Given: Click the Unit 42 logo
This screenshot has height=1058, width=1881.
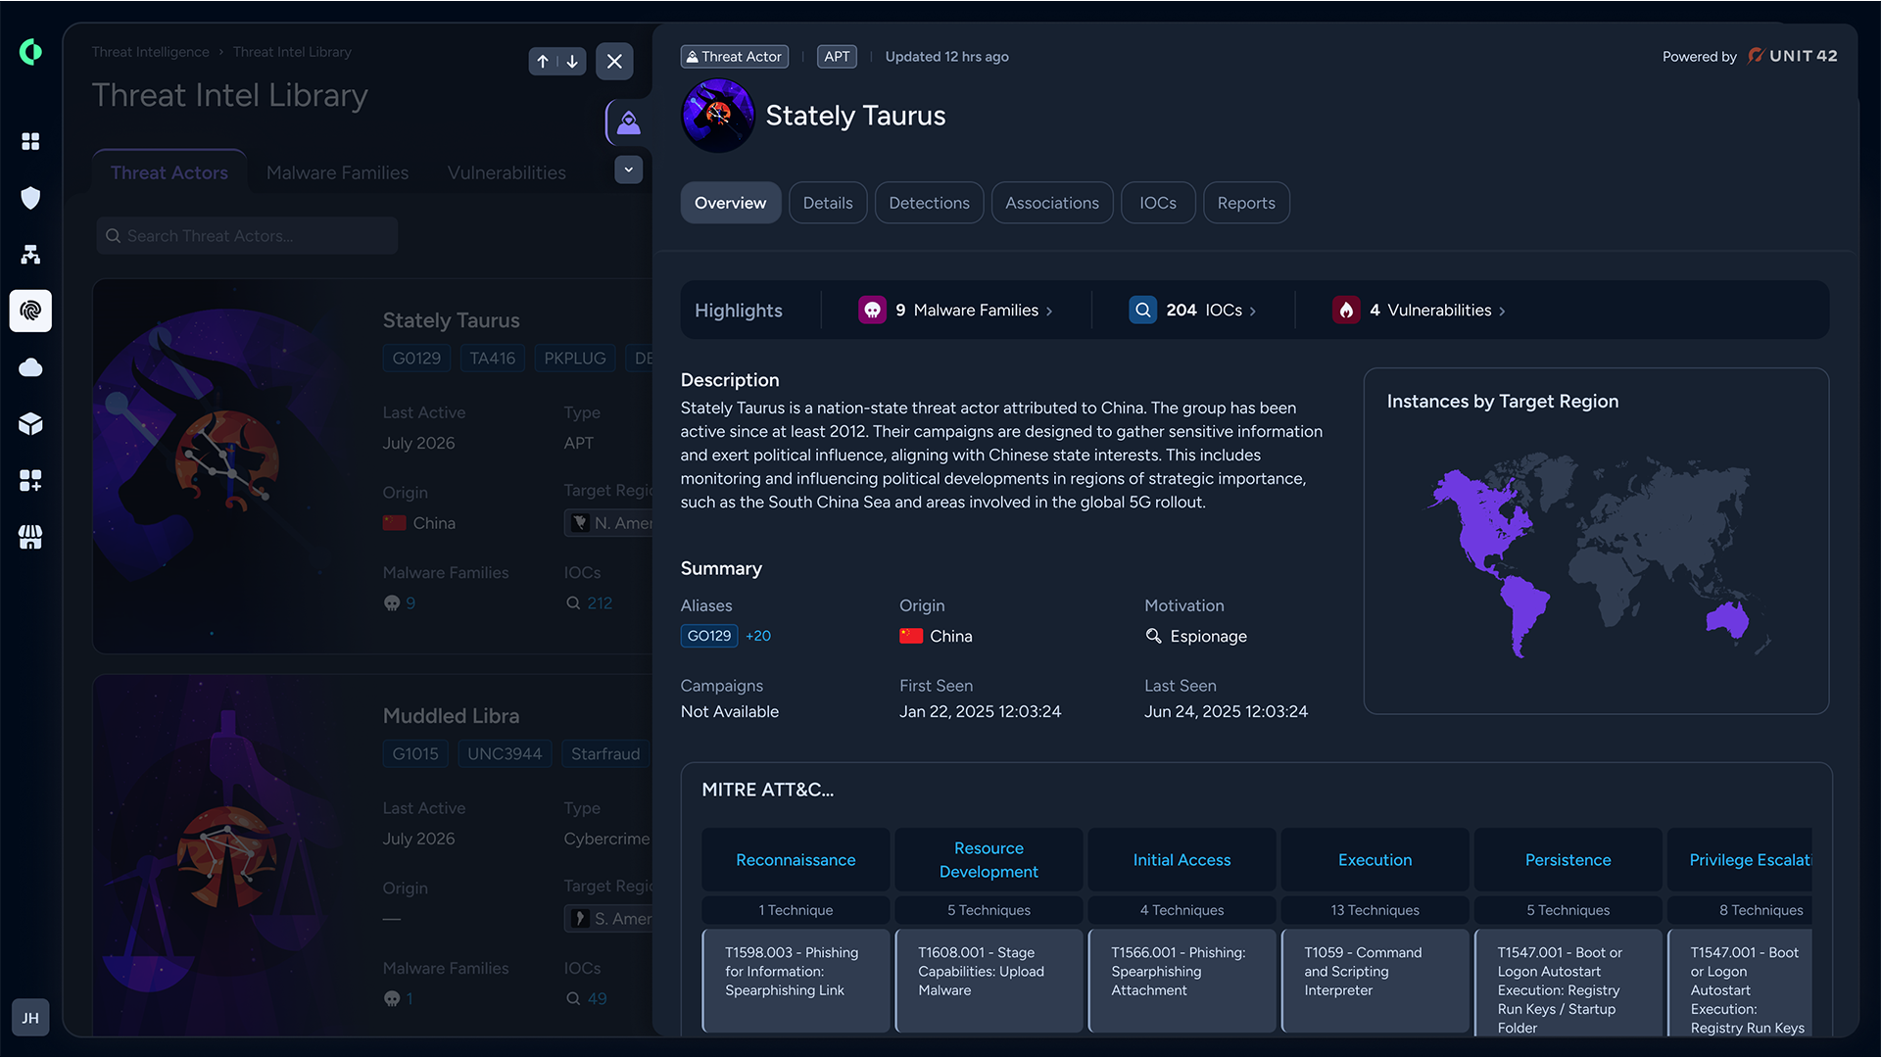Looking at the screenshot, I should [x=1793, y=56].
